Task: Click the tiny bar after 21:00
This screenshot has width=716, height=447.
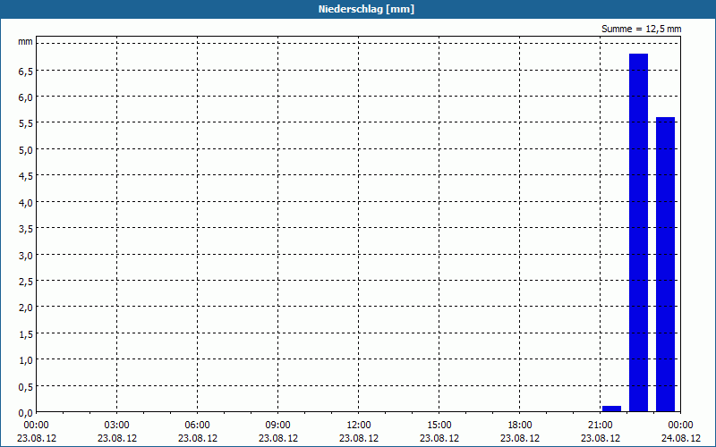Action: 611,409
